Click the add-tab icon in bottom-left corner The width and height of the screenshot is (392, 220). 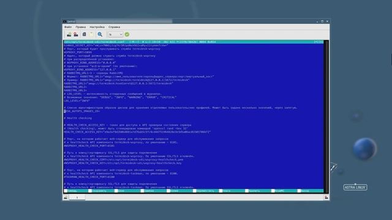point(66,197)
